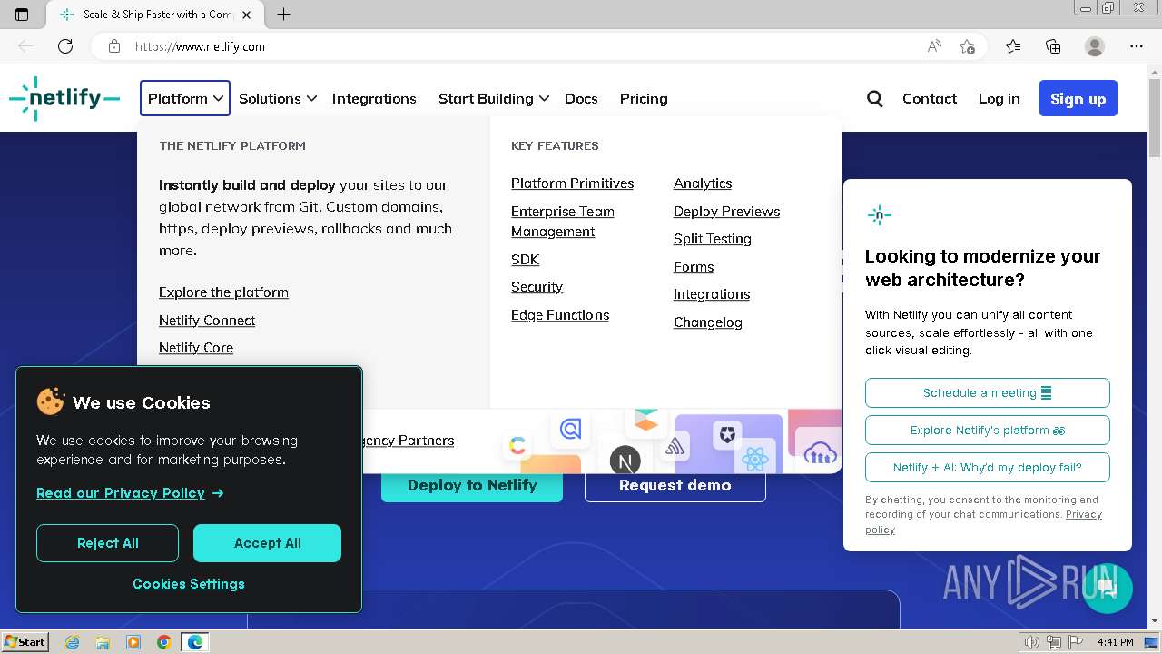This screenshot has height=654, width=1162.
Task: Refresh the page in the browser
Action: [x=65, y=46]
